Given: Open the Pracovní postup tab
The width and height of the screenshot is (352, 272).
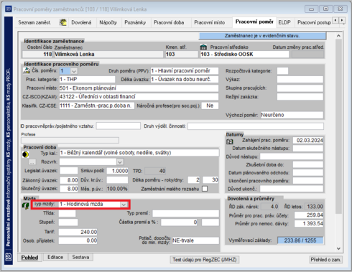Looking at the screenshot, I should point(314,22).
